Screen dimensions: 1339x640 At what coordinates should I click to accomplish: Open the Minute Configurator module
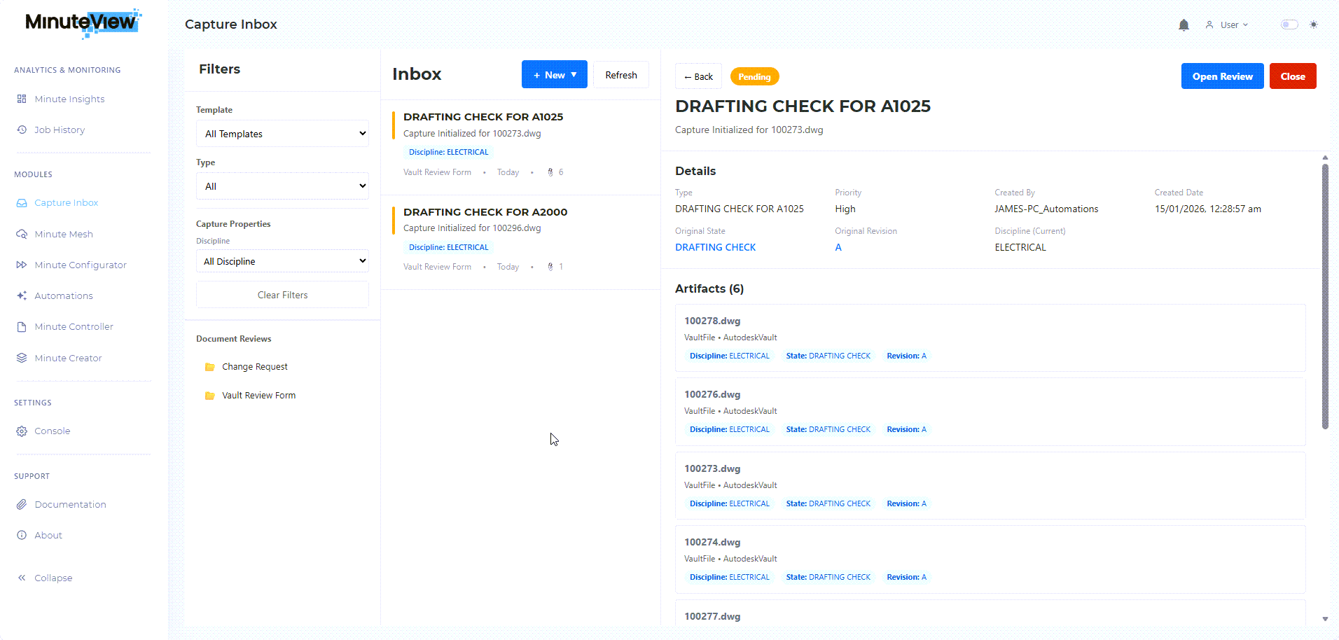80,265
